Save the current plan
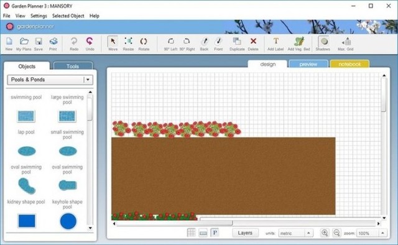The image size is (398, 245). click(x=39, y=44)
